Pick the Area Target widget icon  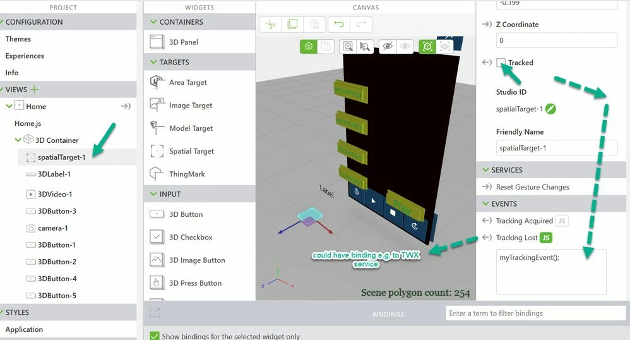tap(157, 82)
